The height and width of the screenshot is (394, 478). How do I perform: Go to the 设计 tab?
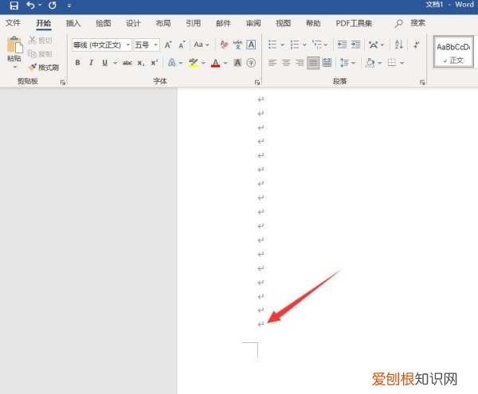pyautogui.click(x=133, y=23)
